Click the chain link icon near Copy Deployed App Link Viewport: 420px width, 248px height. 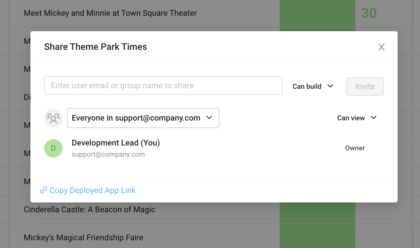click(x=44, y=190)
